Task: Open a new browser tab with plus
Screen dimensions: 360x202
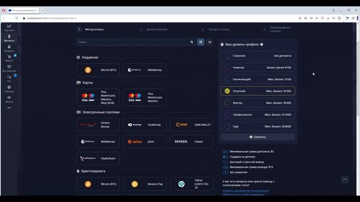Action: pos(42,10)
